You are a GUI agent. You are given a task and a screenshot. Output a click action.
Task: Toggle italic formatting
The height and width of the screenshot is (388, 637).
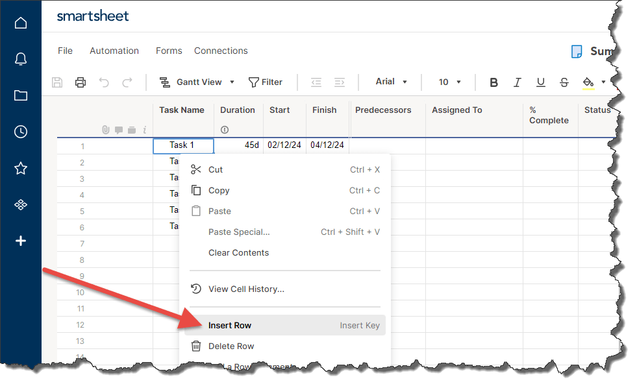pos(517,82)
